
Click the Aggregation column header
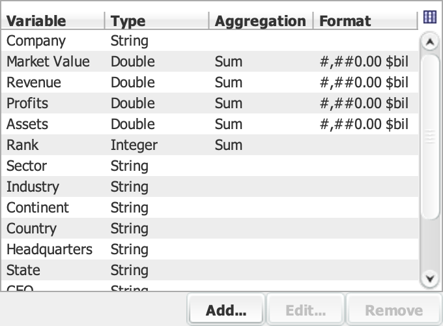[260, 21]
